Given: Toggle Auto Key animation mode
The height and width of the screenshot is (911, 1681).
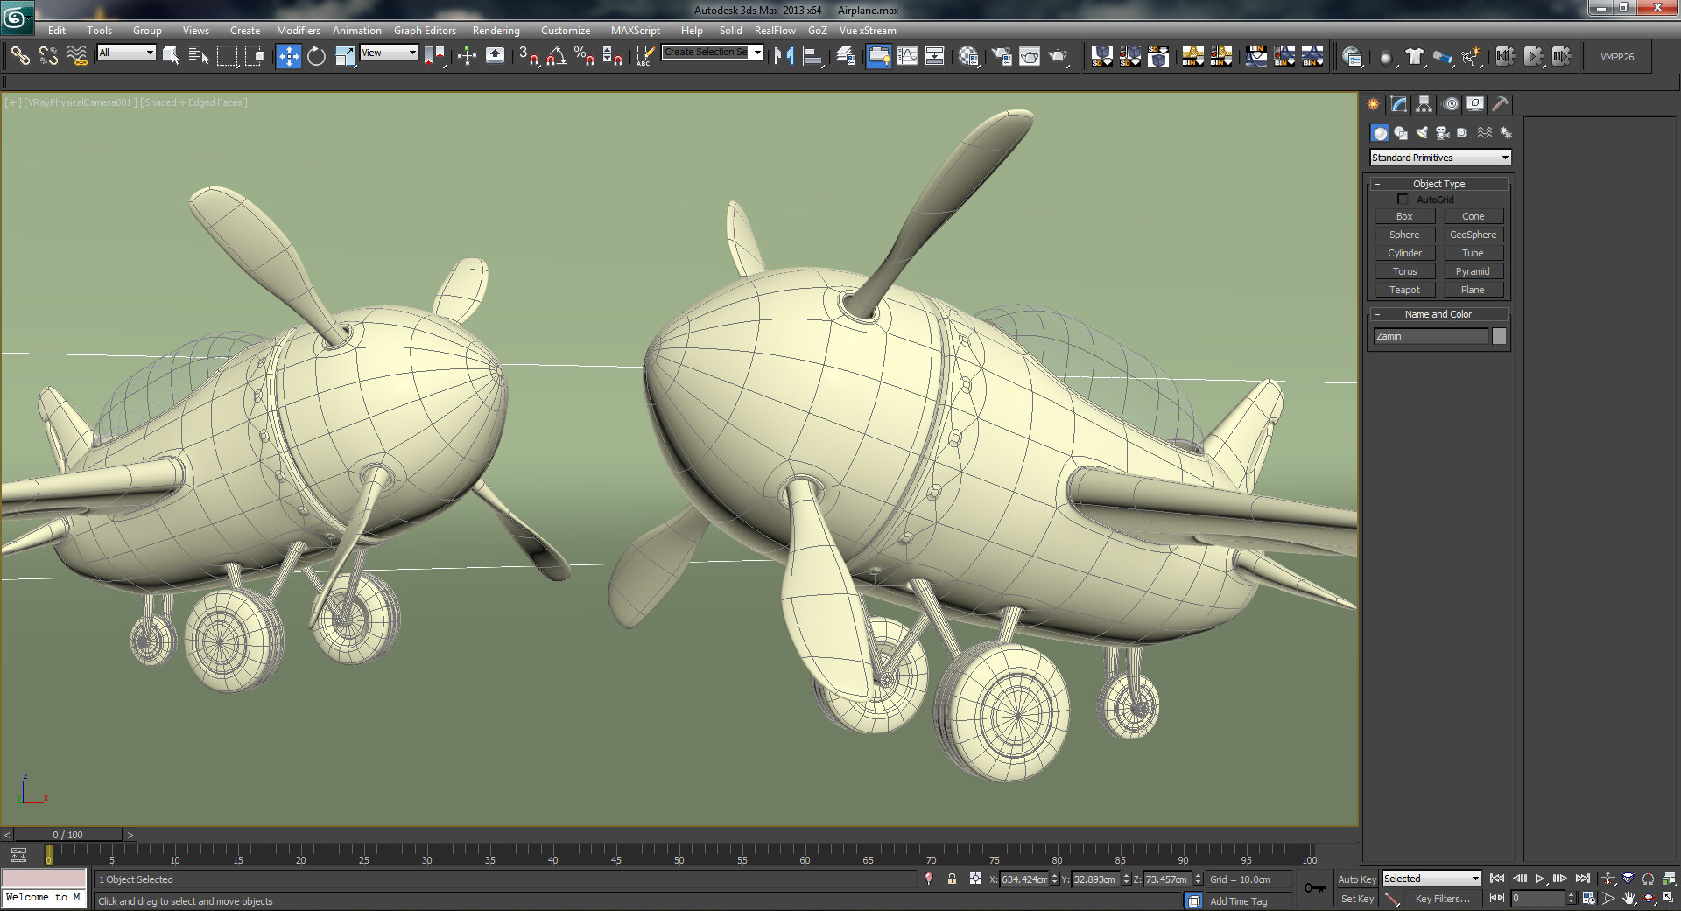Looking at the screenshot, I should pyautogui.click(x=1356, y=879).
